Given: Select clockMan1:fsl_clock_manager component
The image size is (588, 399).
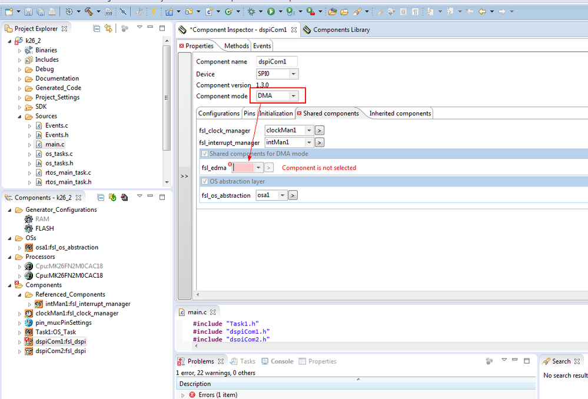Looking at the screenshot, I should point(77,313).
